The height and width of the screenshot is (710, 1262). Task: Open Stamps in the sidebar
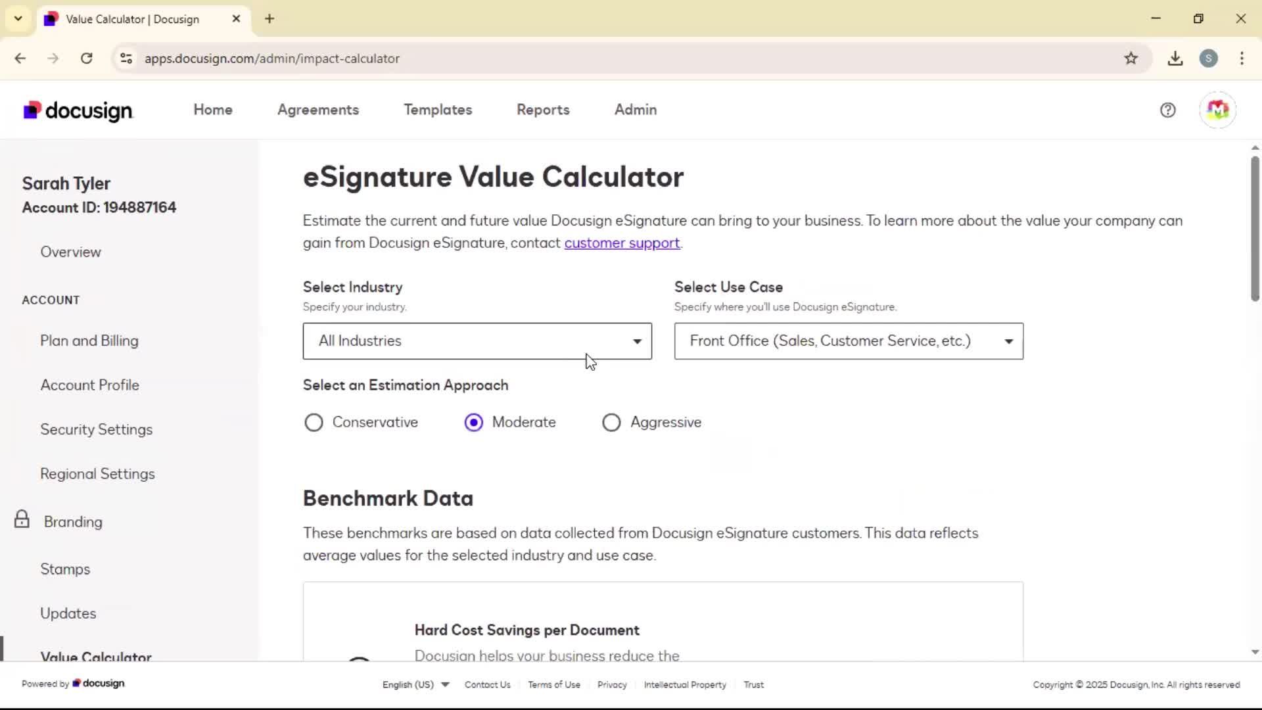(65, 569)
